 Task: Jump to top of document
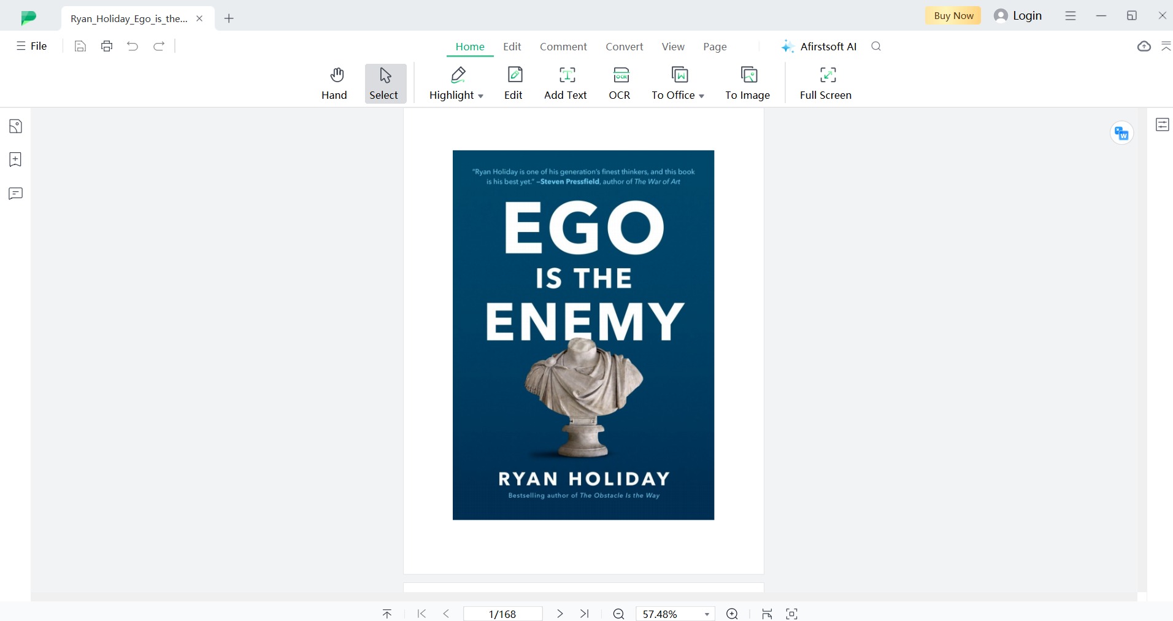tap(387, 614)
